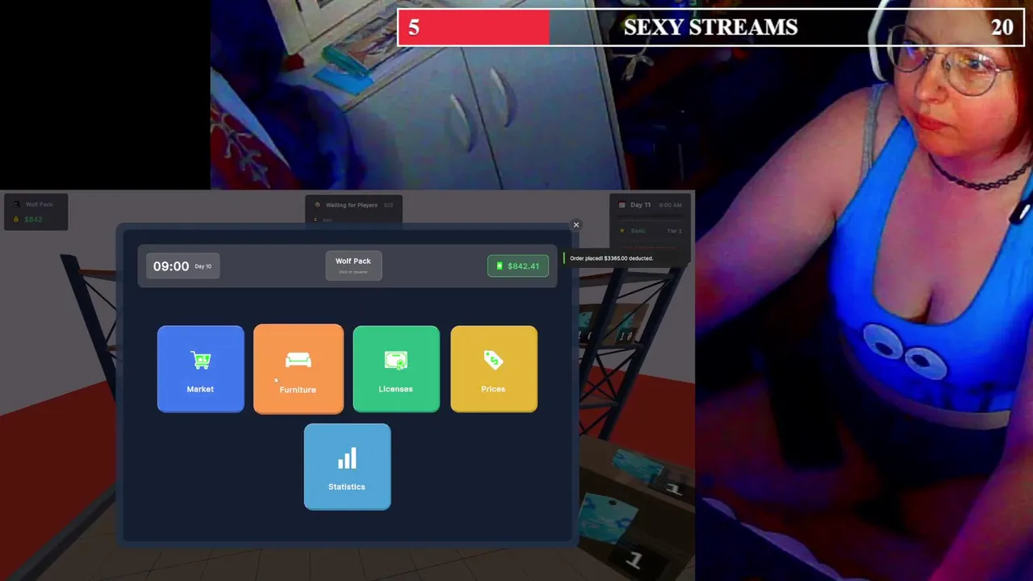Click the $842.41 balance display
Image resolution: width=1033 pixels, height=581 pixels.
pos(518,266)
